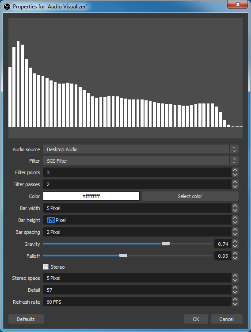This screenshot has width=251, height=332.
Task: Click the Falloff slider handle
Action: (123, 256)
